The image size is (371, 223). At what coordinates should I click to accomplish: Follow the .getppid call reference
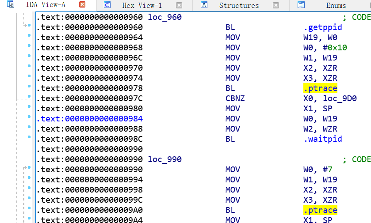[x=323, y=27]
